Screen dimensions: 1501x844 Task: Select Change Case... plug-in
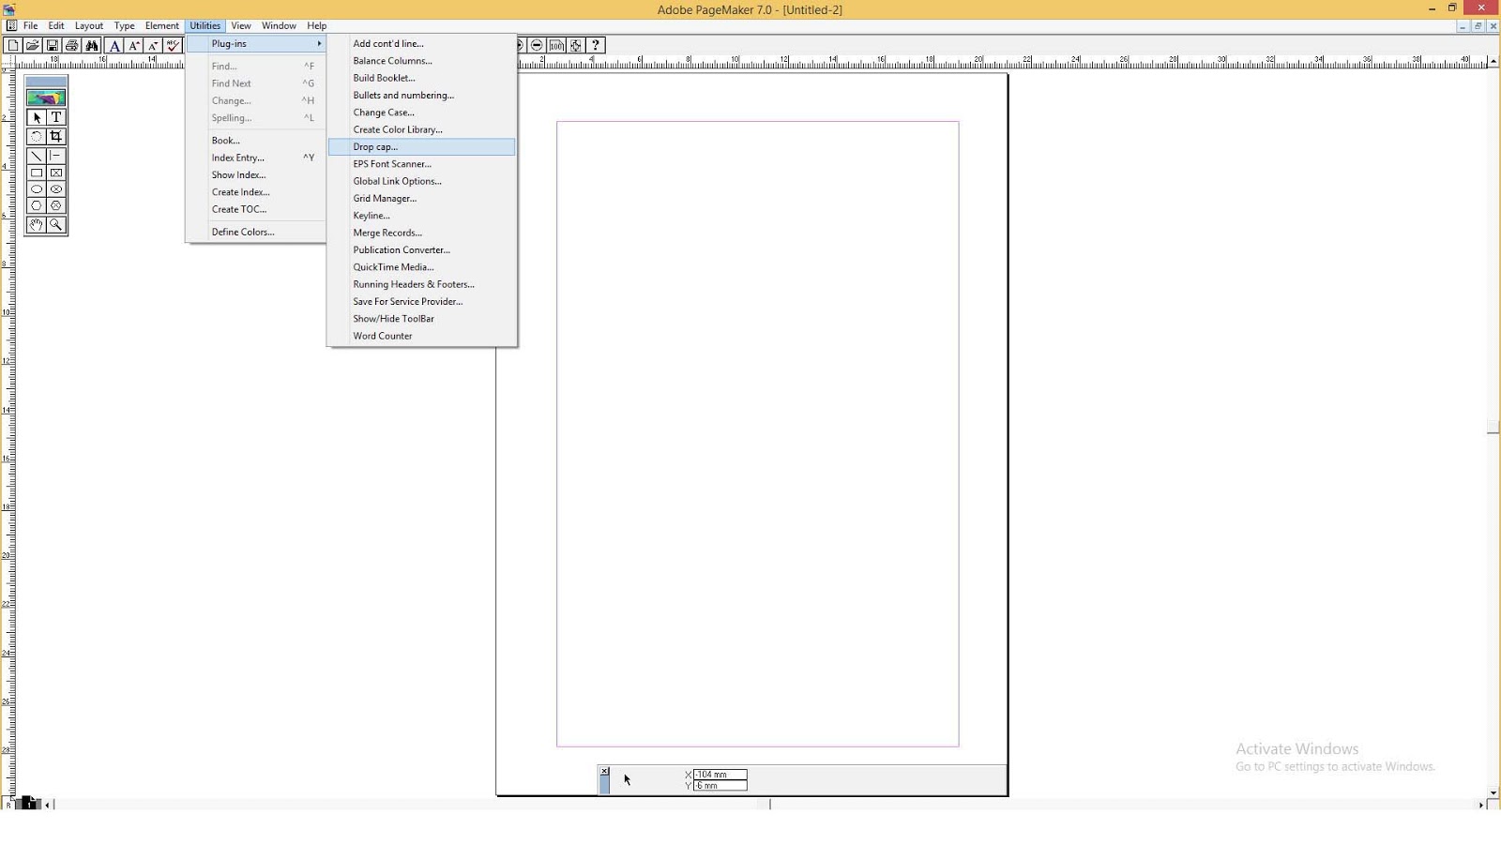point(422,113)
